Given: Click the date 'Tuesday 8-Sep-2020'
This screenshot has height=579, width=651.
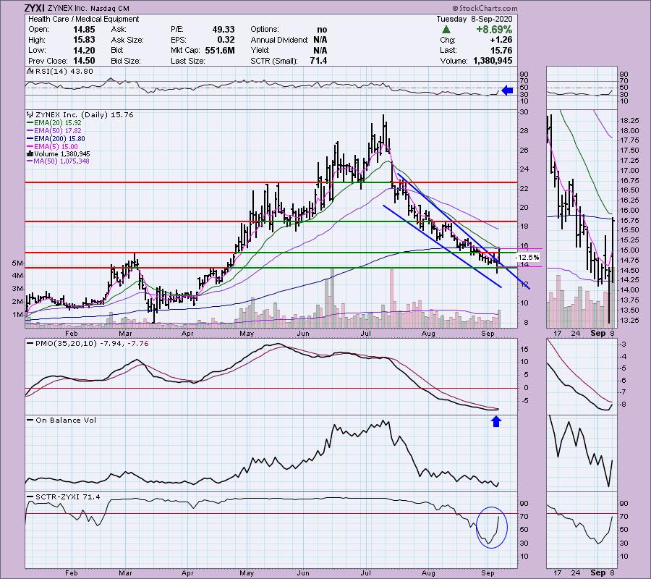Looking at the screenshot, I should 474,19.
